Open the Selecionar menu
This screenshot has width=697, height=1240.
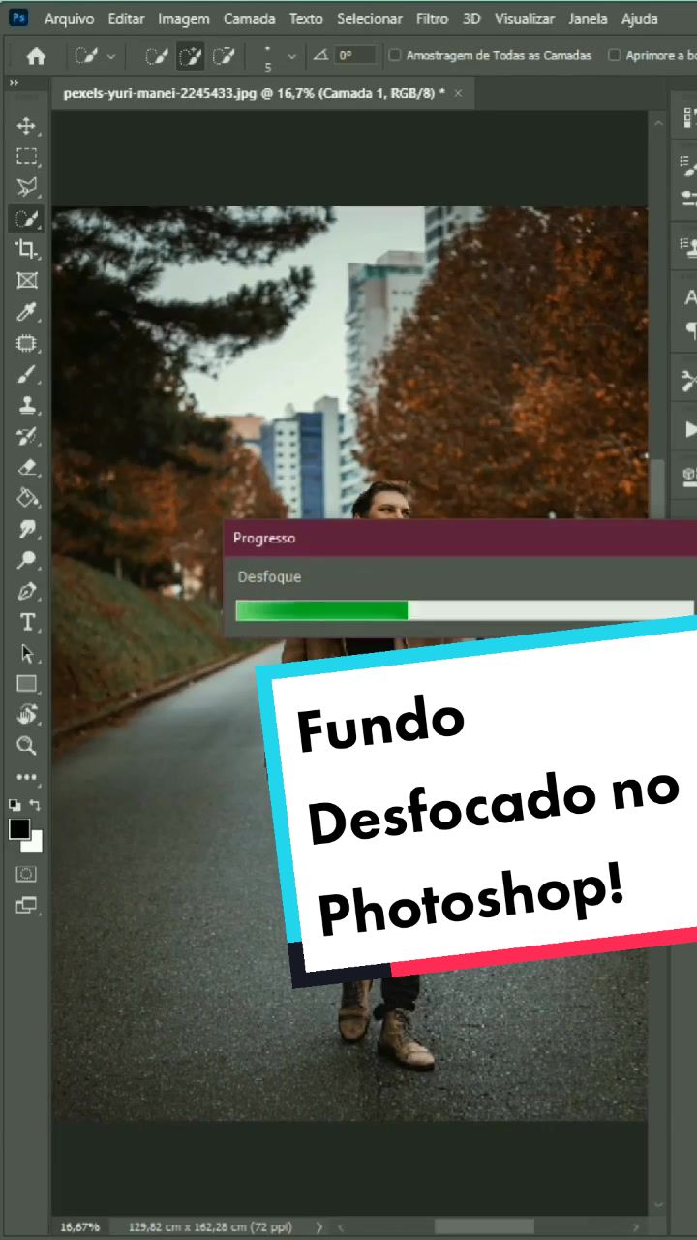[370, 18]
